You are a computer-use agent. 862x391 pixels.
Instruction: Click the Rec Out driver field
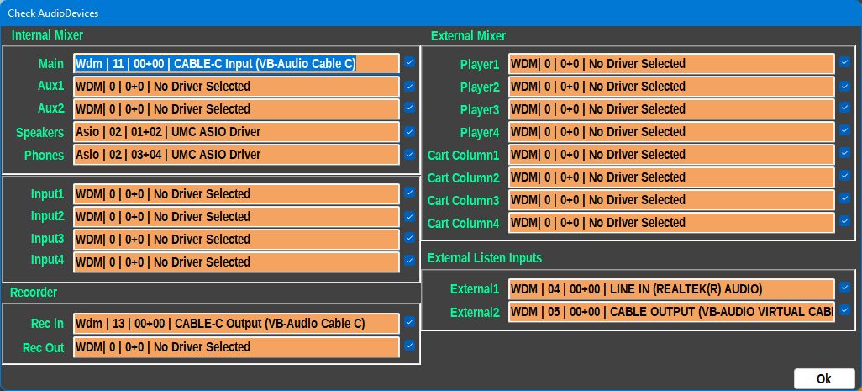click(236, 346)
